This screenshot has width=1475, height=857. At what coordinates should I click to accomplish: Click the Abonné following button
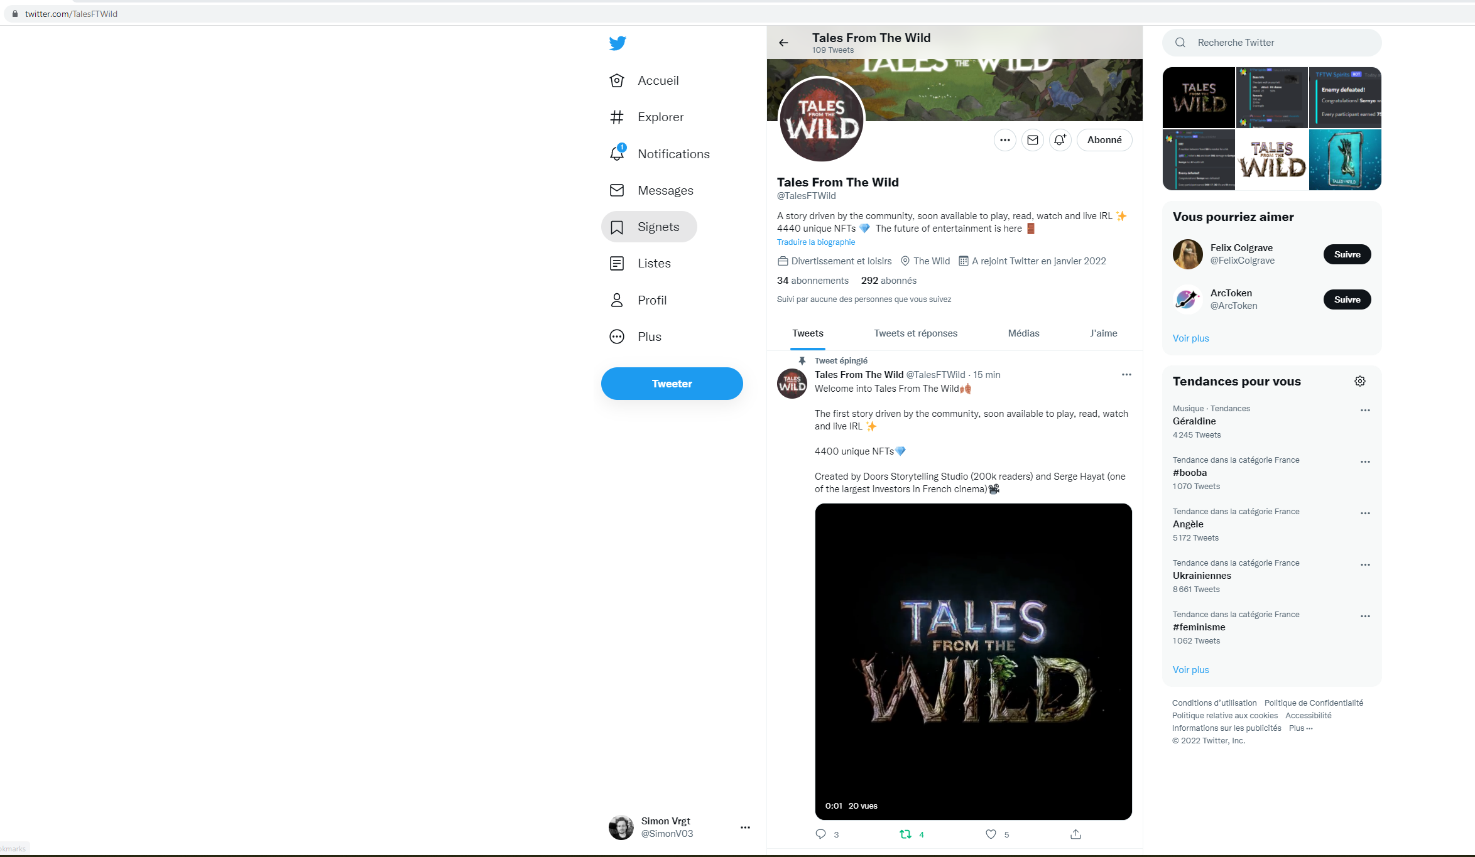pyautogui.click(x=1104, y=140)
